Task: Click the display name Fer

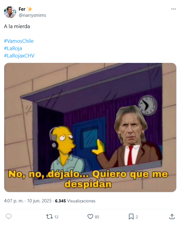Action: (x=22, y=9)
